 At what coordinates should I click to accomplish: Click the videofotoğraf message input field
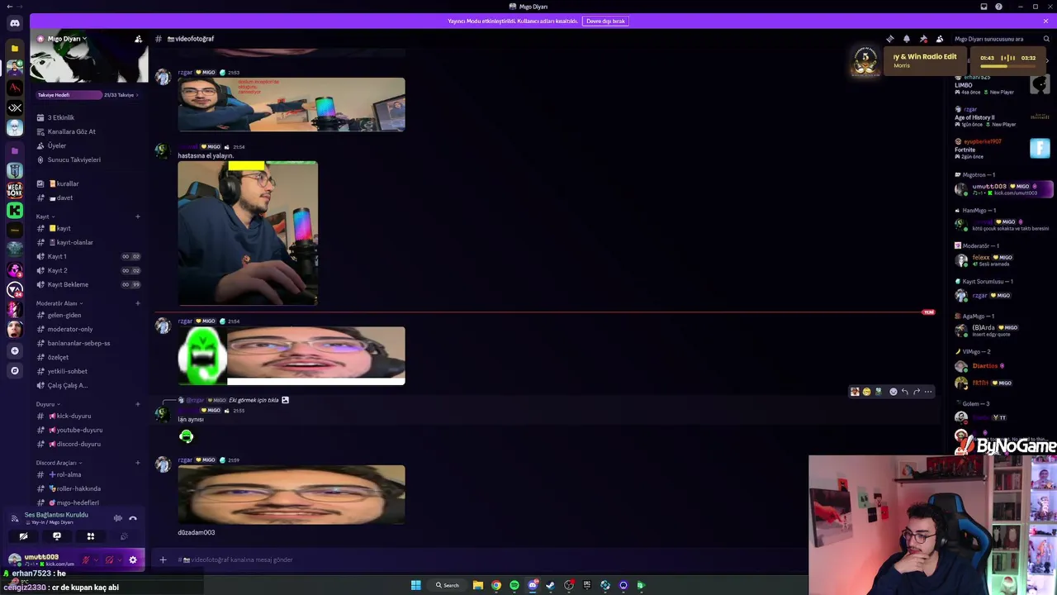[479, 559]
